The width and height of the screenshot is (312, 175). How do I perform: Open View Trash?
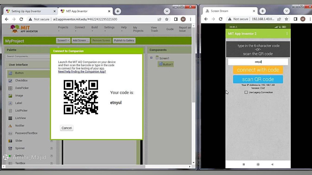(154, 29)
